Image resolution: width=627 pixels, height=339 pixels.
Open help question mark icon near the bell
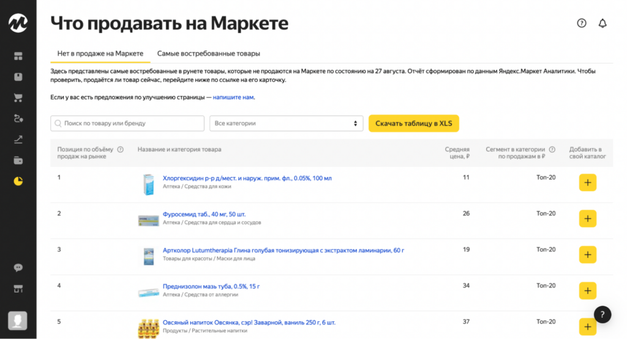point(582,23)
